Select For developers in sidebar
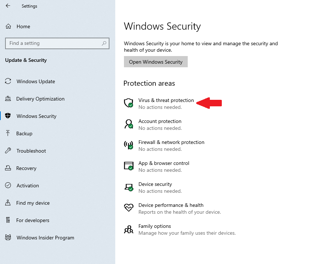The height and width of the screenshot is (264, 328). [33, 220]
